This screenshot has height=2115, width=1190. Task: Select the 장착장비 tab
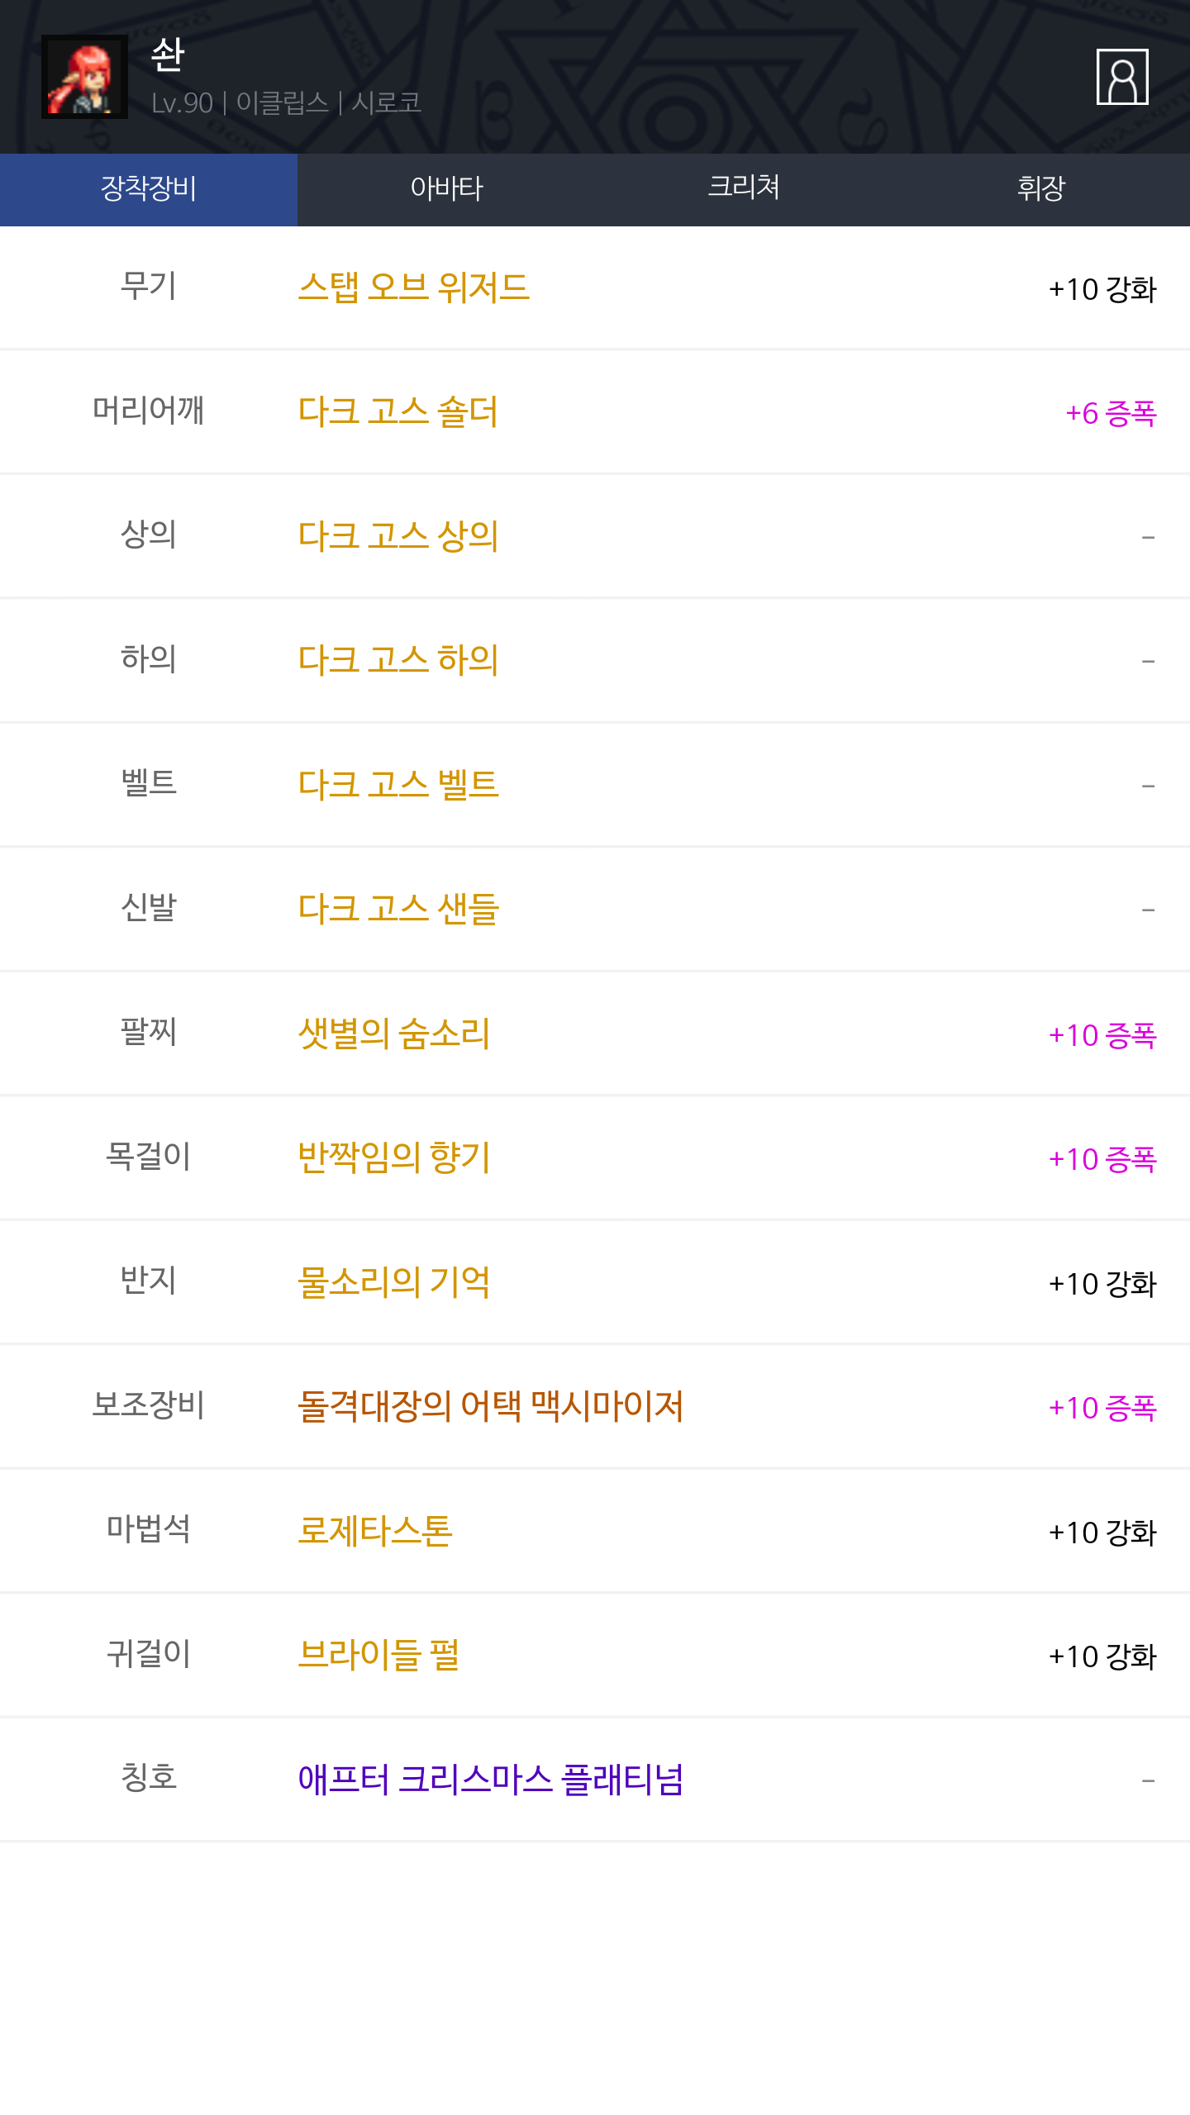pyautogui.click(x=149, y=189)
